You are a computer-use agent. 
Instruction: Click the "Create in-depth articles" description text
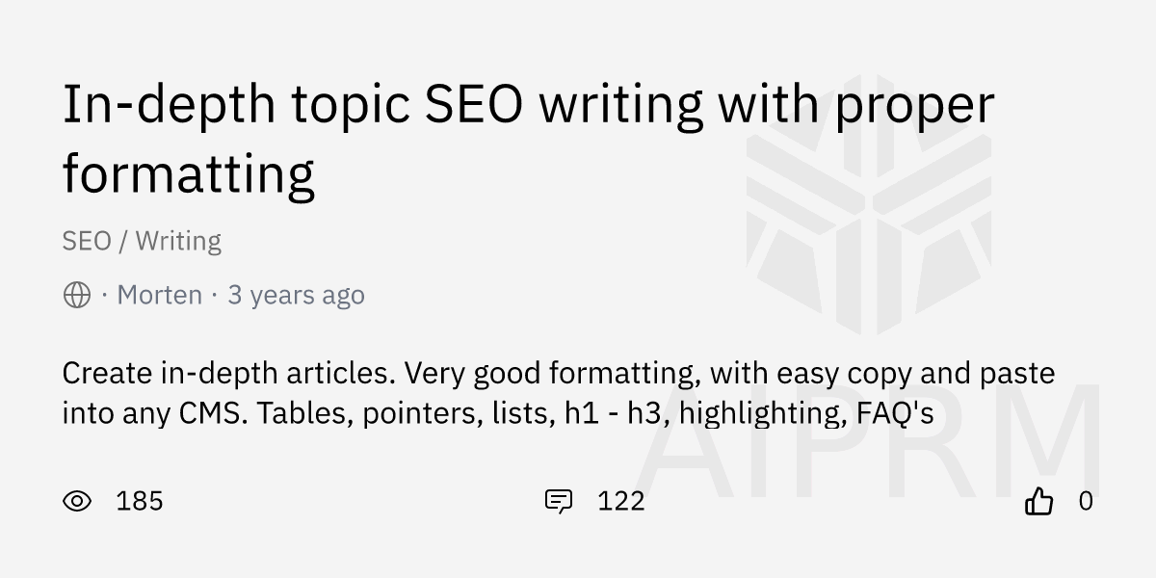(x=228, y=373)
